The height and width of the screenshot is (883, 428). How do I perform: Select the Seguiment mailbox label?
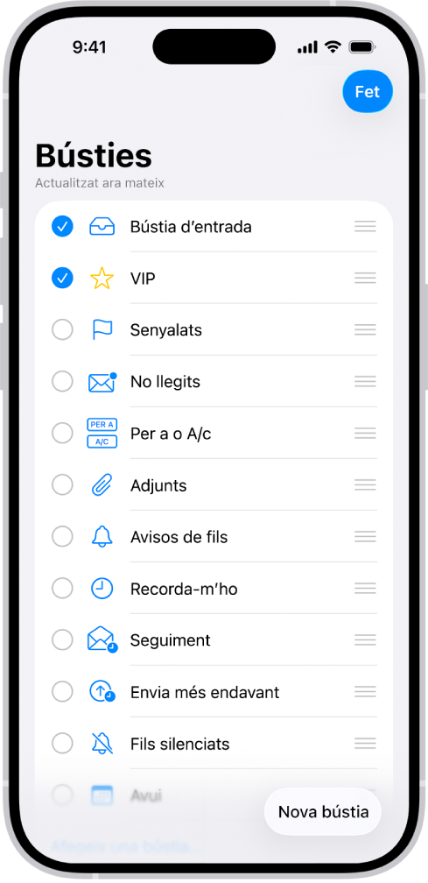[171, 640]
